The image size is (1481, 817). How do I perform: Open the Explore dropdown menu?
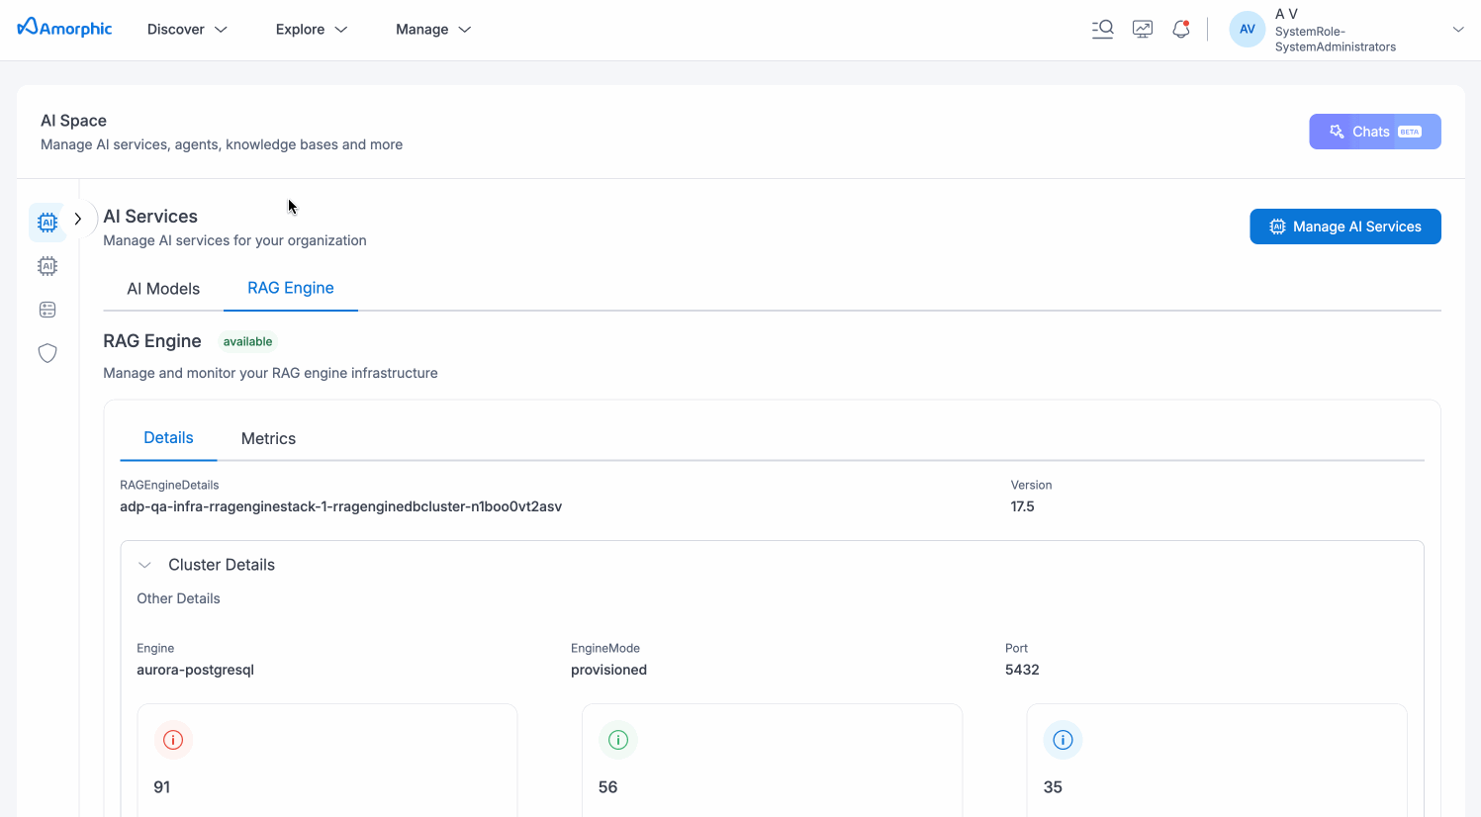tap(312, 30)
